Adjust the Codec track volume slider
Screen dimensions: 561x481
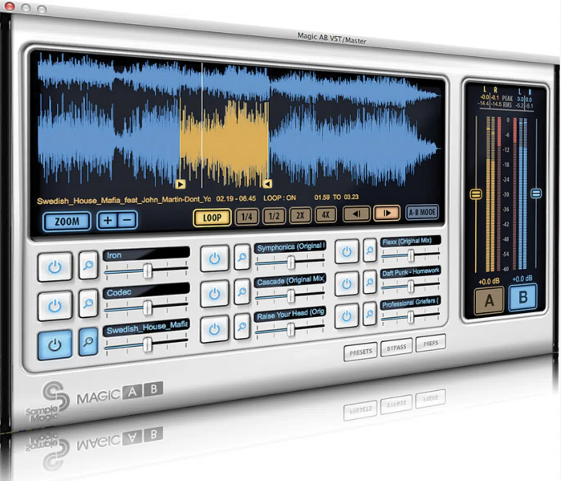click(147, 307)
